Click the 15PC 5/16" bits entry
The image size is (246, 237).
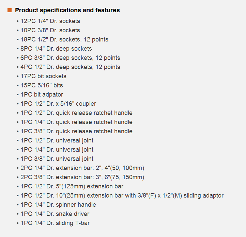coord(42,85)
